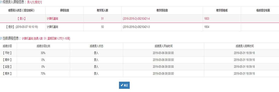Click the 0% ratio in 实验 row

[43, 67]
